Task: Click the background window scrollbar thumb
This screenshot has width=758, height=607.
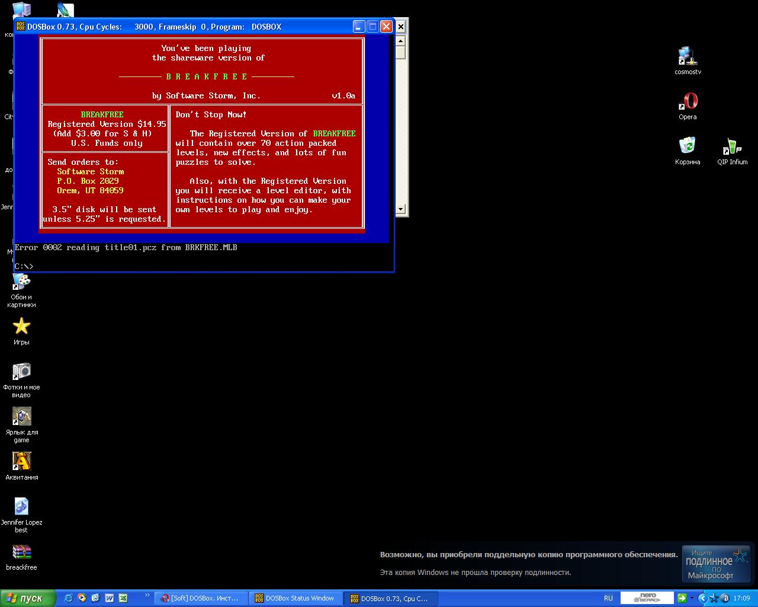Action: (401, 53)
